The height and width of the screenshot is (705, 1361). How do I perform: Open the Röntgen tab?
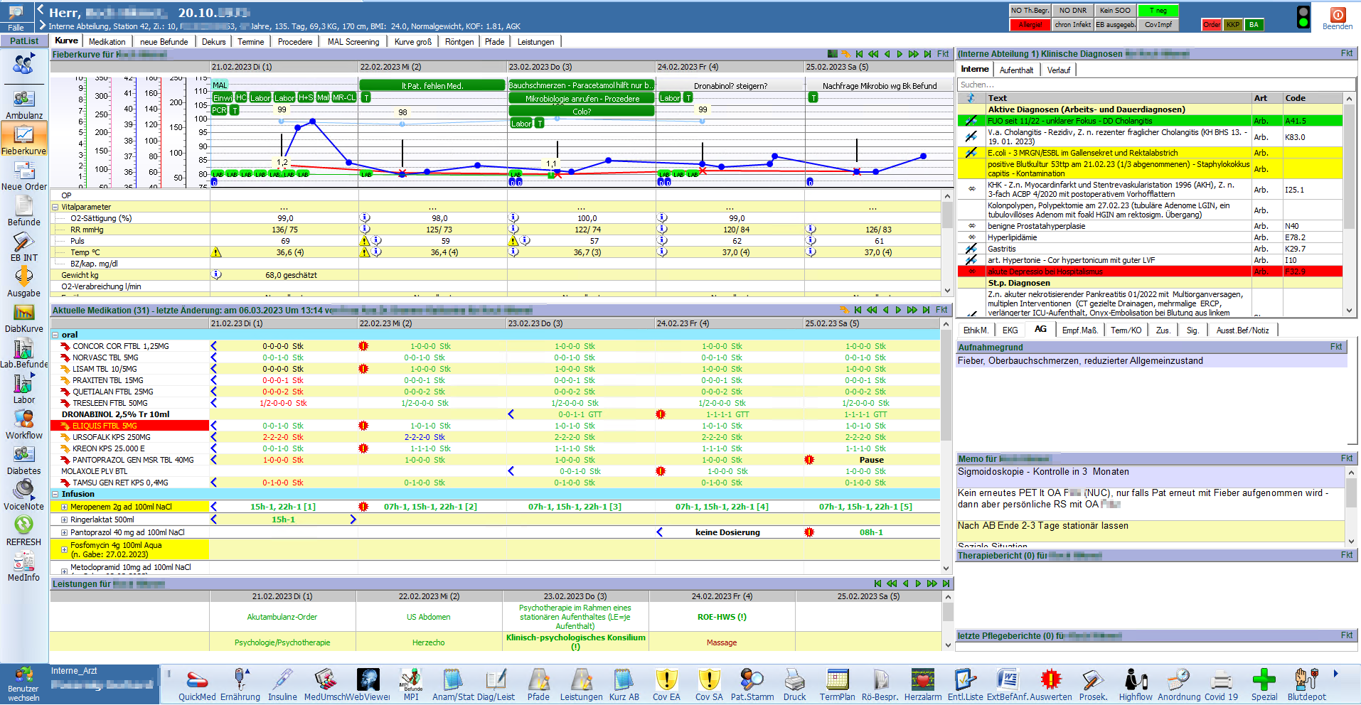[459, 42]
